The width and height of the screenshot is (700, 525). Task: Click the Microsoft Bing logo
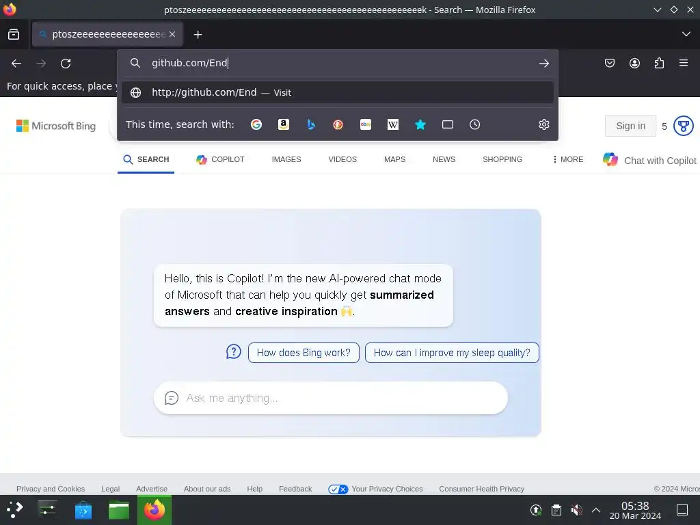pos(56,126)
